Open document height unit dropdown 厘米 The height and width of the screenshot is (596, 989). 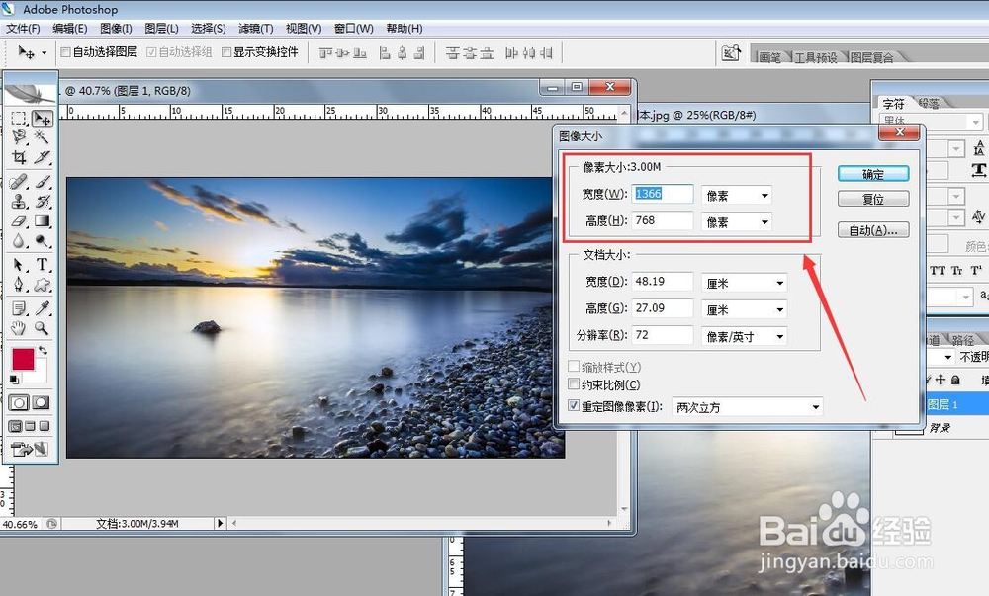(745, 309)
